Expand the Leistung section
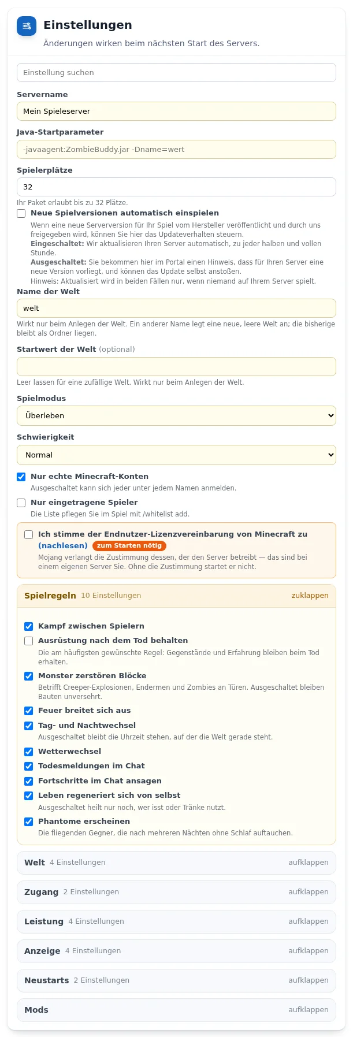Viewport: 353px width, 1037px height. click(x=176, y=921)
